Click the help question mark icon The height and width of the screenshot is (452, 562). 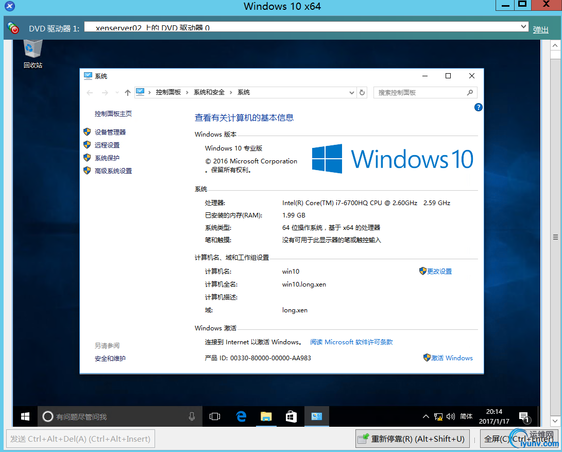pos(478,107)
